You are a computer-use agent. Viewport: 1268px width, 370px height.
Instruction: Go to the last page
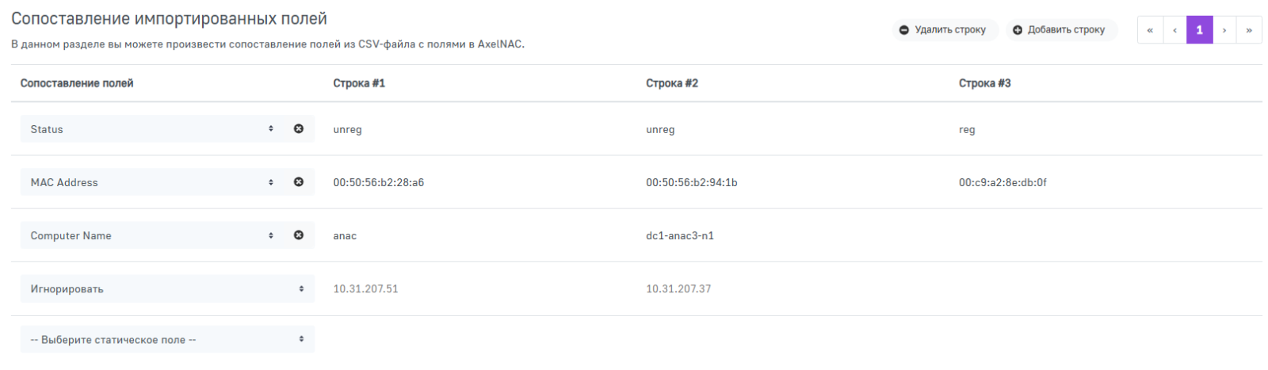click(x=1249, y=30)
